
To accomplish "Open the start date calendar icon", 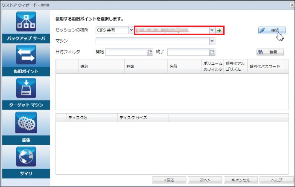I will pyautogui.click(x=150, y=52).
